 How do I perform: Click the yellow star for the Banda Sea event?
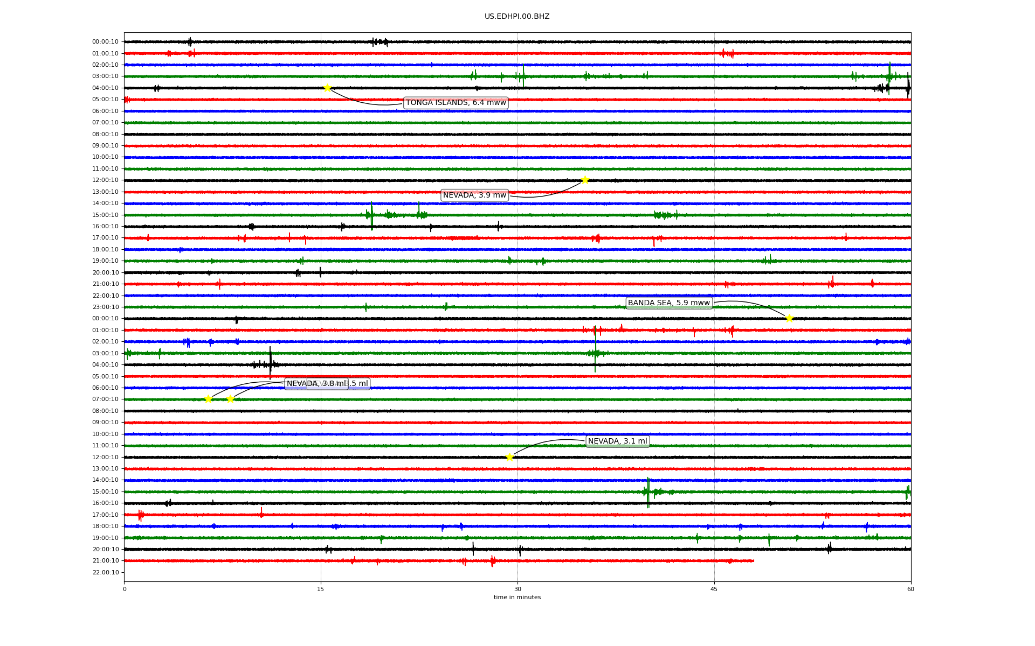coord(789,318)
